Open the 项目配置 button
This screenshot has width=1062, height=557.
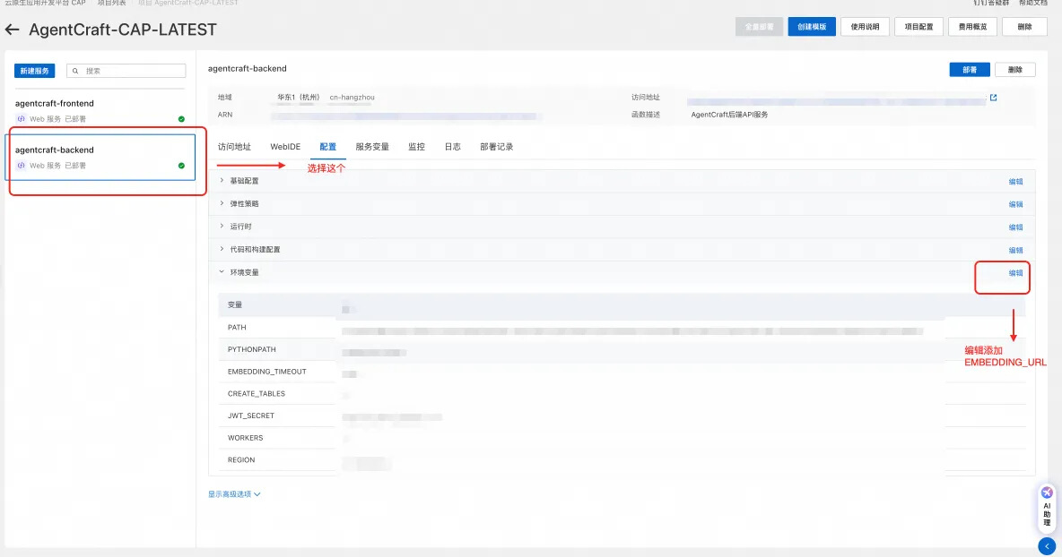[x=919, y=27]
